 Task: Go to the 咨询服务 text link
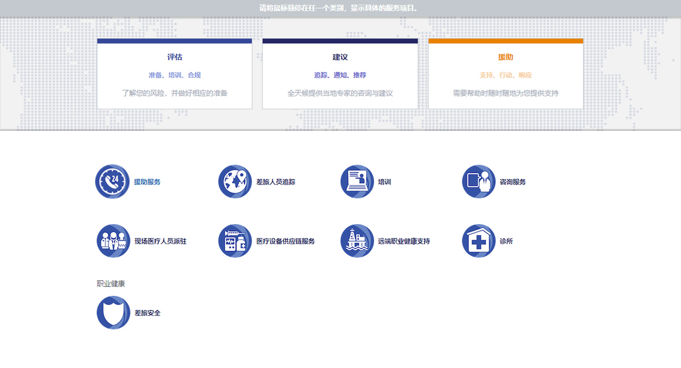(x=512, y=182)
